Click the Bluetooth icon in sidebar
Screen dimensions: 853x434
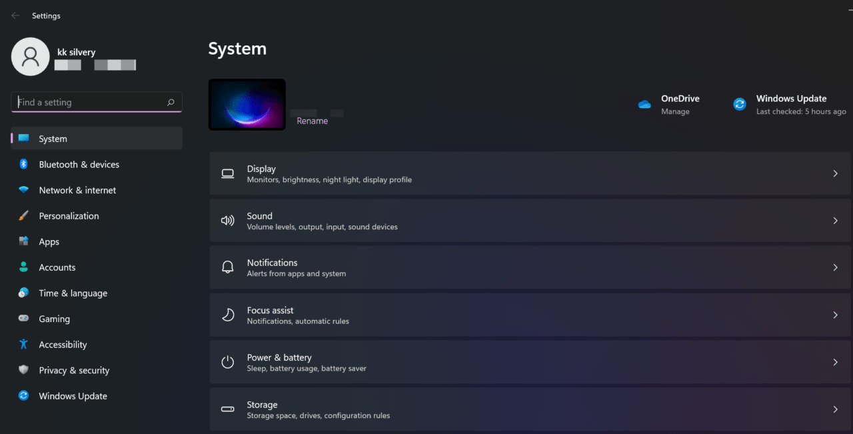pyautogui.click(x=23, y=164)
